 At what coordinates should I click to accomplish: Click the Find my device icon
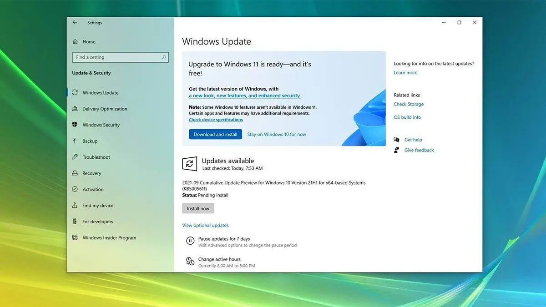click(75, 206)
